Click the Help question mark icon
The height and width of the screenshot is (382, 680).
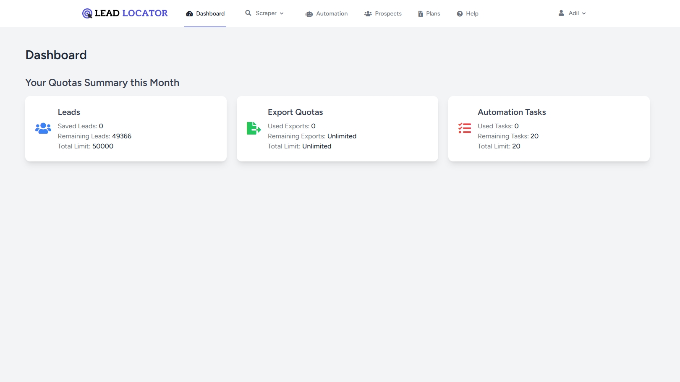(460, 14)
